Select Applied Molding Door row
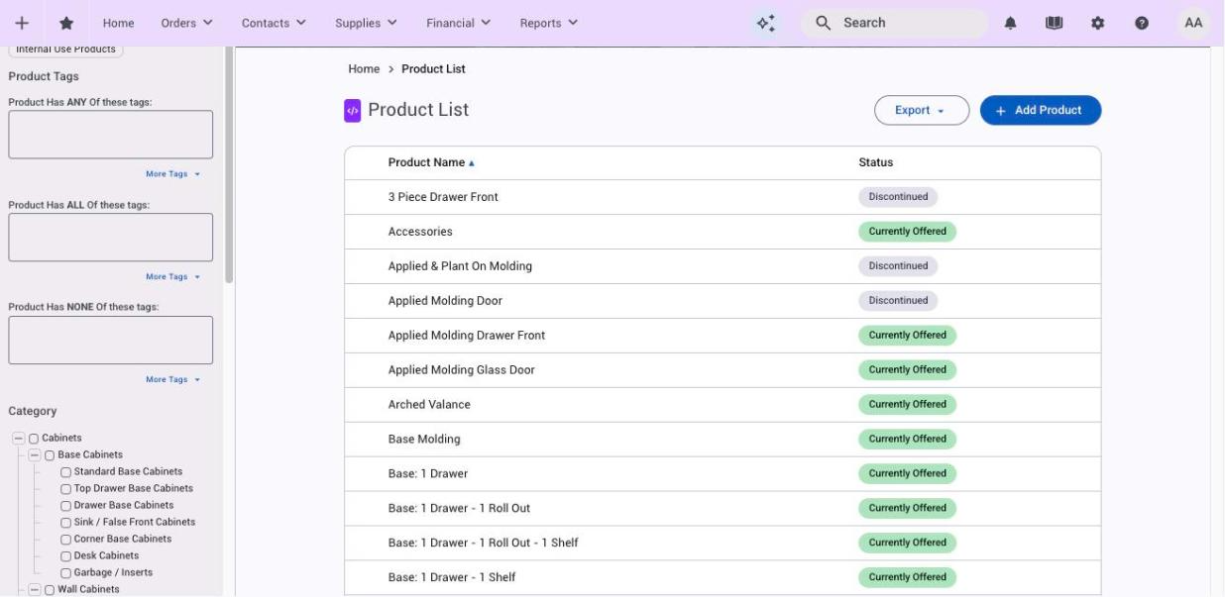 click(723, 301)
